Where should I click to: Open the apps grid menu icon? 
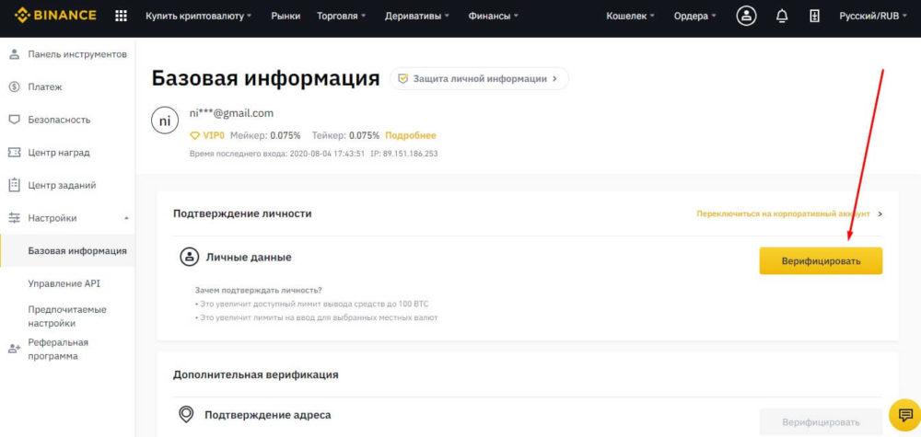tap(121, 16)
